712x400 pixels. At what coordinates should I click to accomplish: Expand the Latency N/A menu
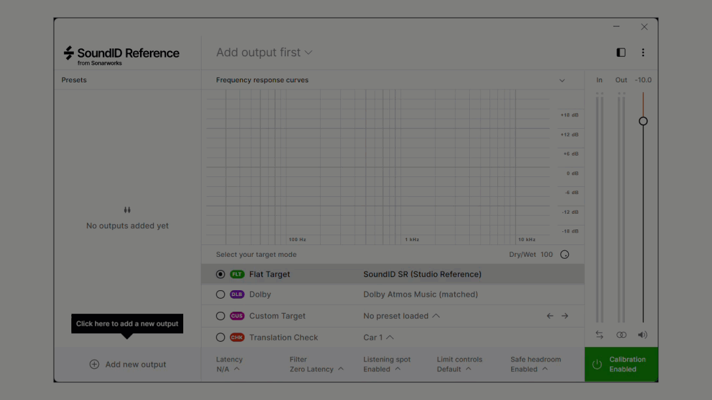pos(228,364)
